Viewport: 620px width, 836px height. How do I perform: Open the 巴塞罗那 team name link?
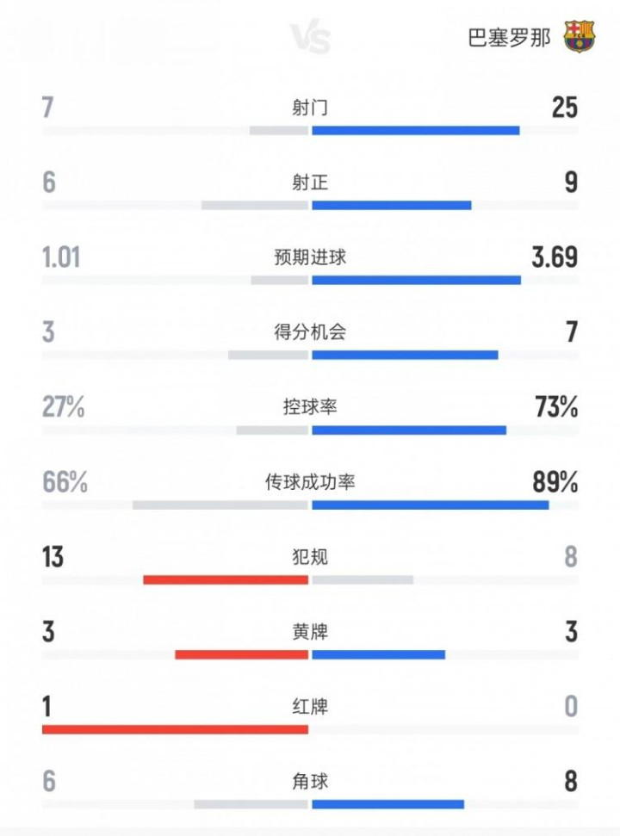508,39
